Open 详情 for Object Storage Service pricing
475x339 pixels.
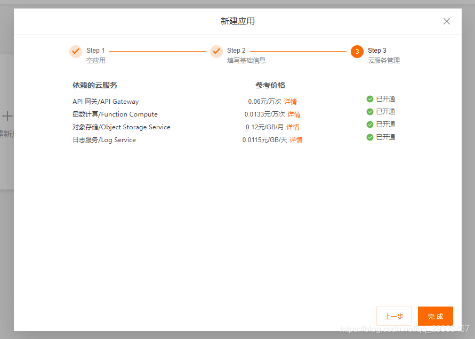point(293,127)
